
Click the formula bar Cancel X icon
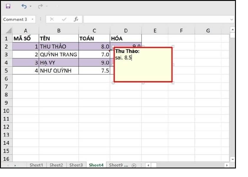52,19
